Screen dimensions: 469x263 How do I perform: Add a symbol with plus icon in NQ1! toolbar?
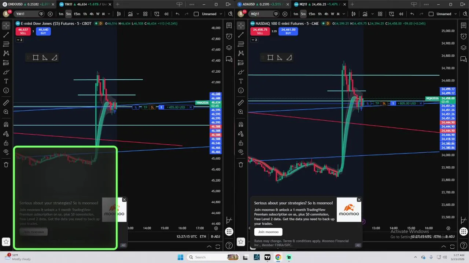(x=285, y=14)
